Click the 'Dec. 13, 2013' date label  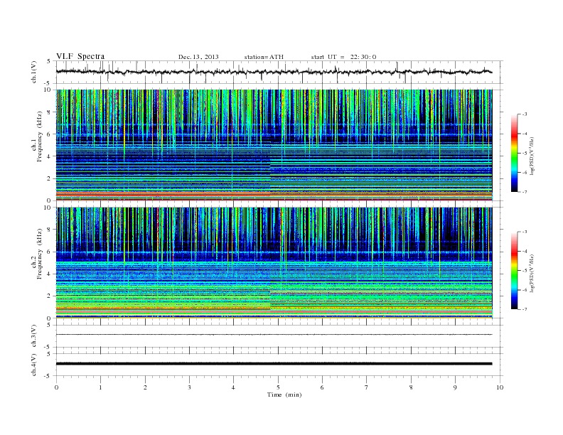[198, 57]
